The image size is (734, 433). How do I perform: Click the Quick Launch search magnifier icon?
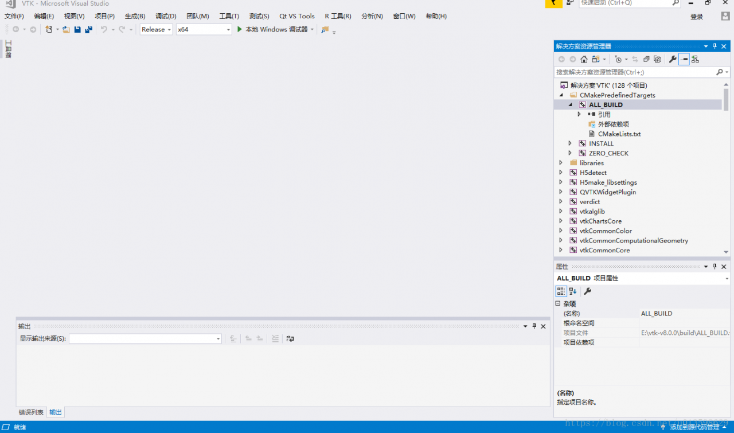675,3
